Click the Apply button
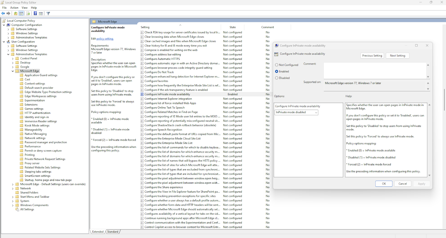Viewport: 446px width, 238px height. [421, 184]
